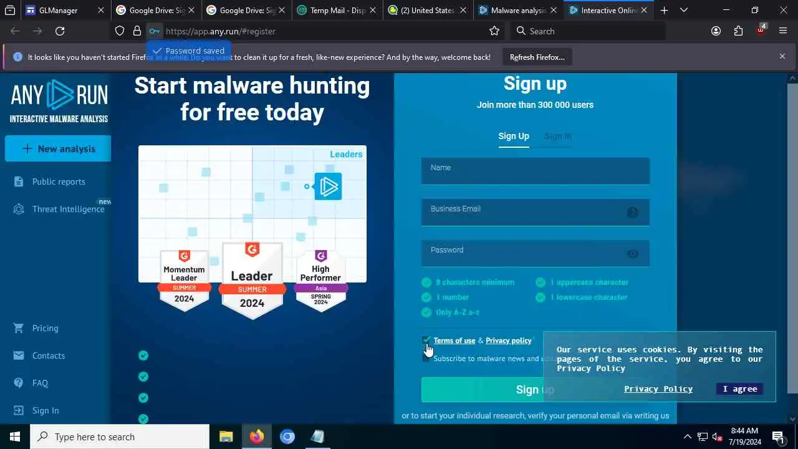The width and height of the screenshot is (798, 449).
Task: Click the ANY.RUN logo in sidebar
Action: (x=59, y=101)
